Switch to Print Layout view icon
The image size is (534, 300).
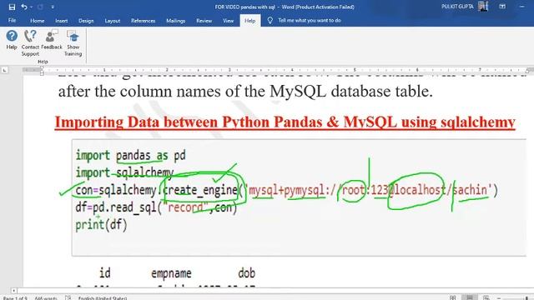(469, 297)
